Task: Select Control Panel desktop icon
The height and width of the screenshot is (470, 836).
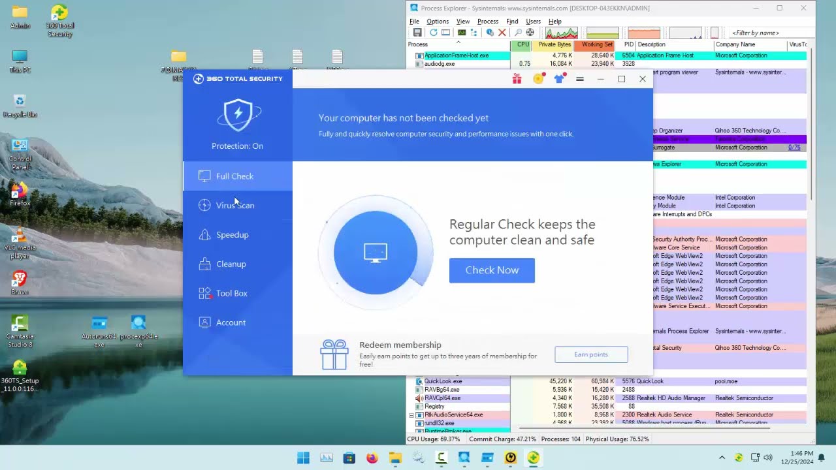Action: pos(20,155)
